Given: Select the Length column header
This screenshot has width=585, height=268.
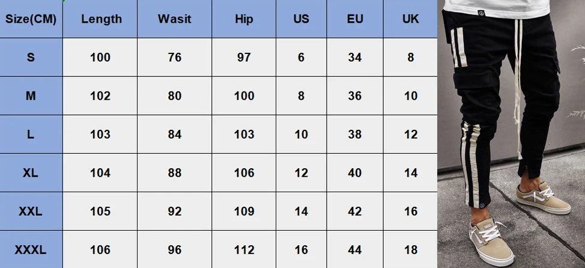Looking at the screenshot, I should point(100,19).
